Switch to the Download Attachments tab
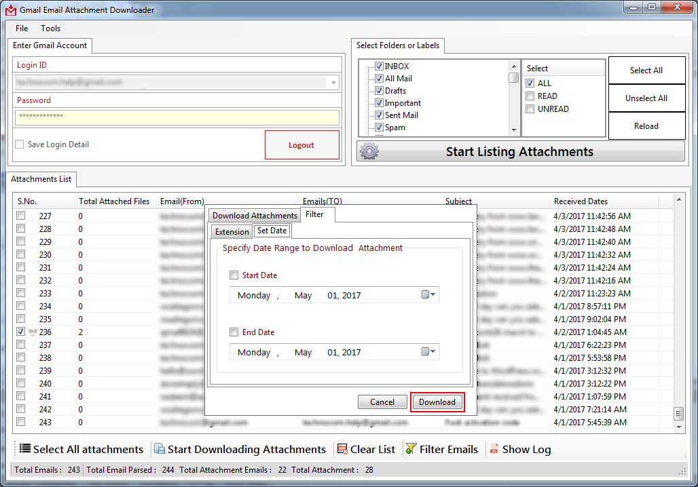Viewport: 698px width, 487px height. [255, 215]
